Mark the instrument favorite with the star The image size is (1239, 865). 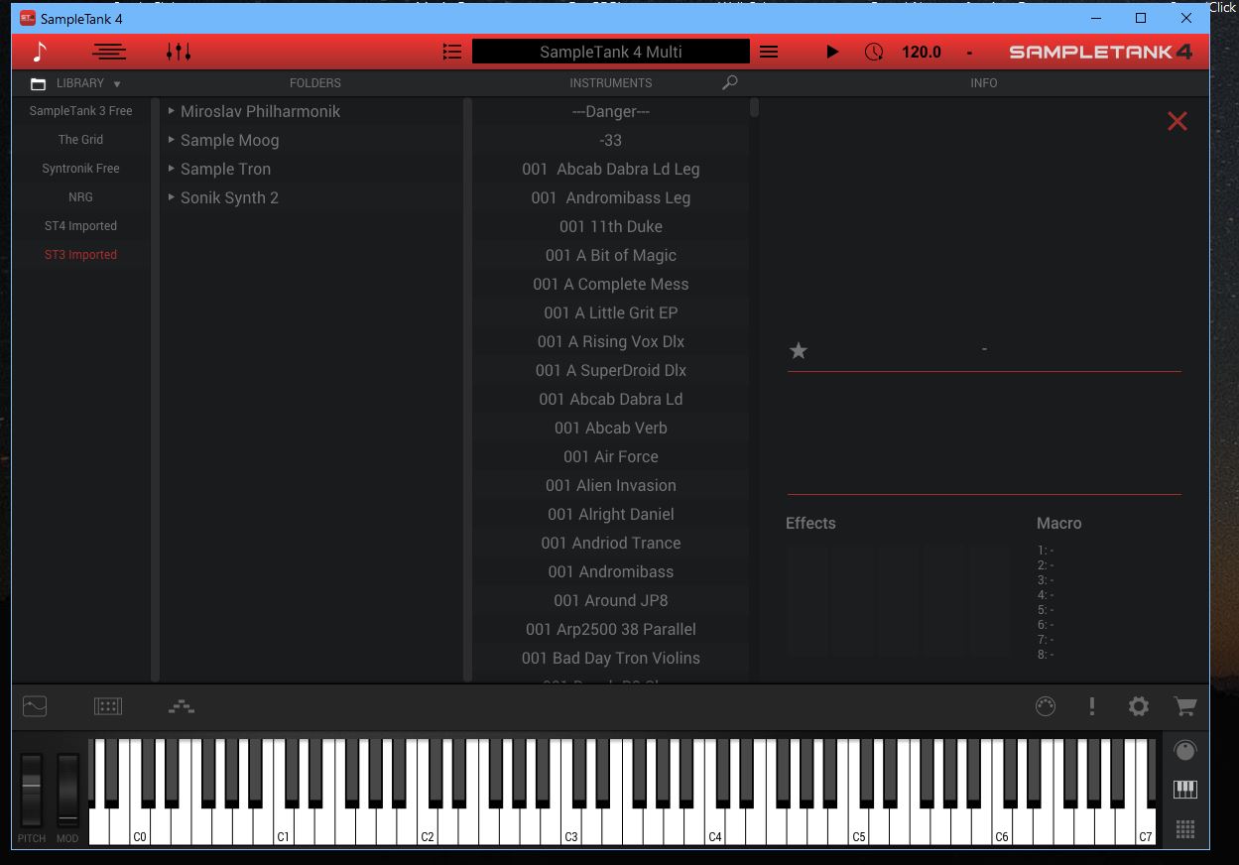[x=799, y=350]
